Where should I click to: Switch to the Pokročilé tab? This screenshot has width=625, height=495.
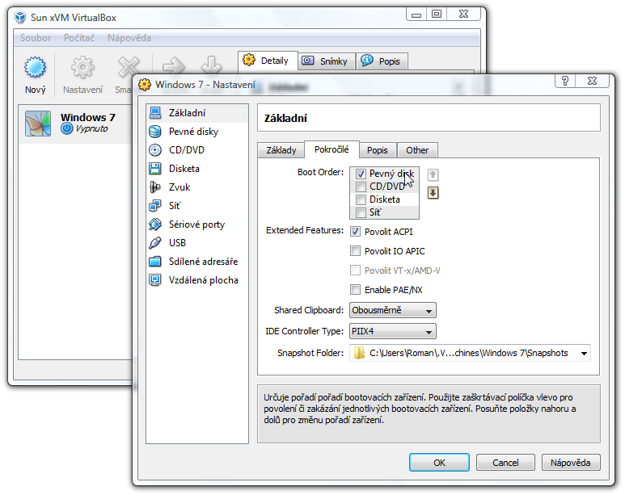(x=332, y=149)
